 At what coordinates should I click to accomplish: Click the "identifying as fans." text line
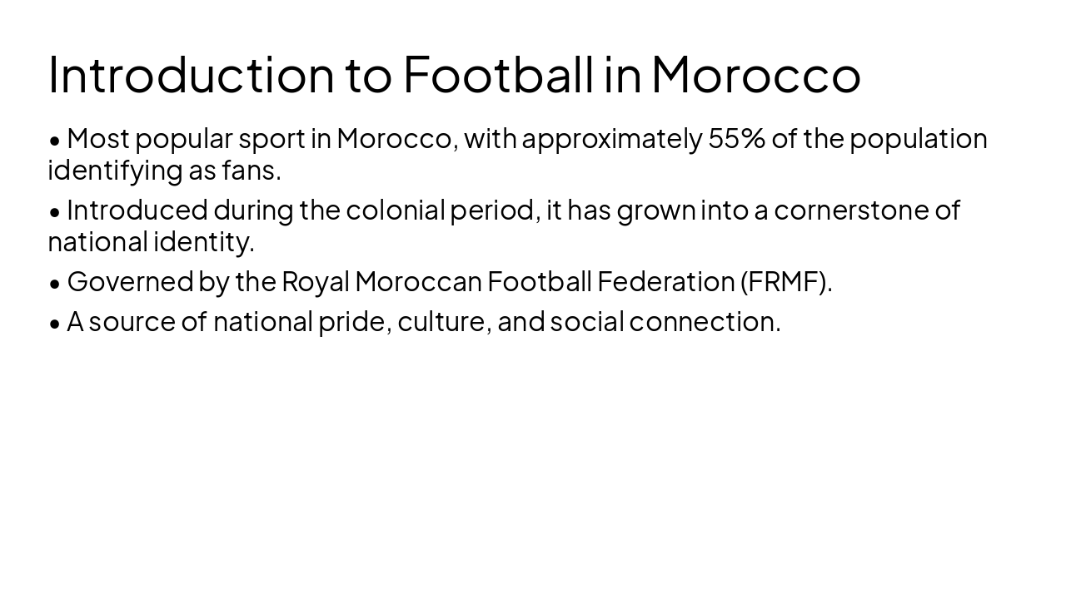164,170
